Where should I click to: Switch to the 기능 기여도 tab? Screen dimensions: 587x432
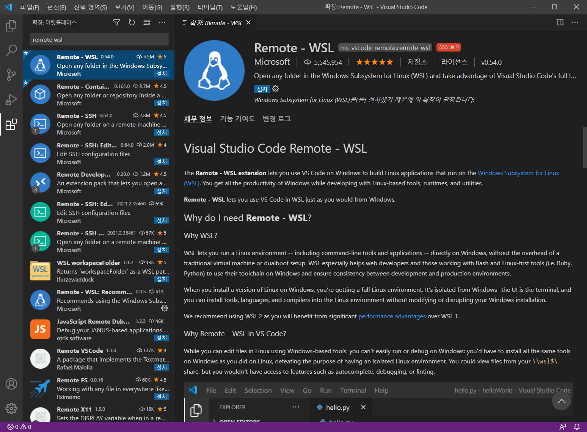click(237, 119)
